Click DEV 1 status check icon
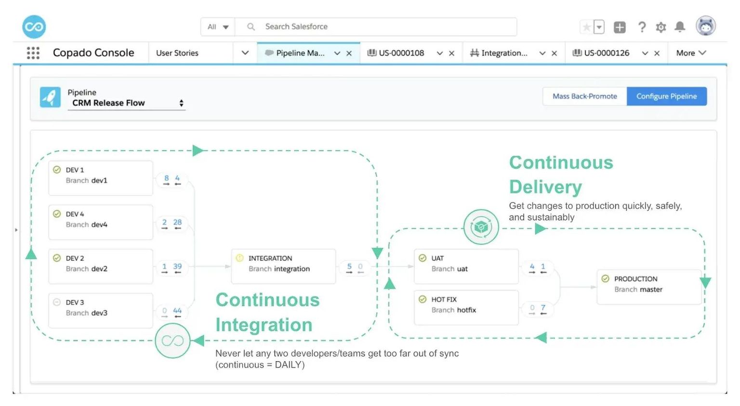This screenshot has width=740, height=406. click(x=57, y=170)
